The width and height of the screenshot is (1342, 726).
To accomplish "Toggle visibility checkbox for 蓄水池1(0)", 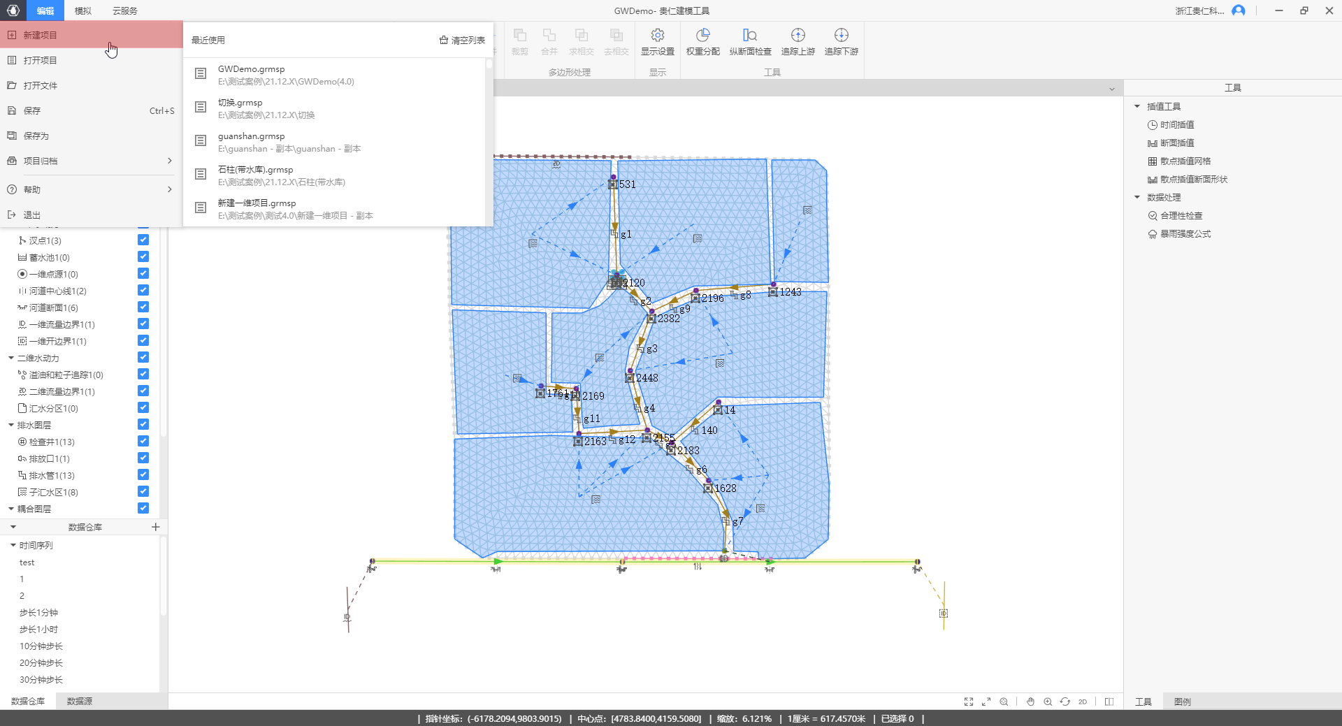I will pyautogui.click(x=143, y=256).
